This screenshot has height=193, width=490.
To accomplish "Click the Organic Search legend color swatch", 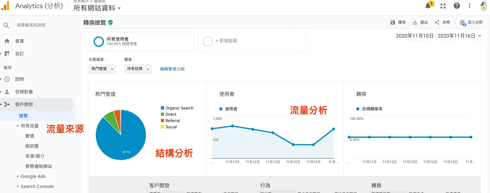I will pos(162,108).
